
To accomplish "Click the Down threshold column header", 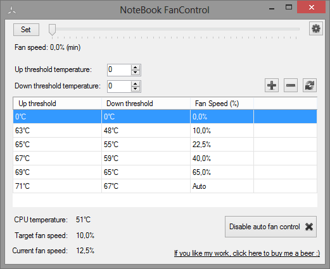I will coord(146,104).
